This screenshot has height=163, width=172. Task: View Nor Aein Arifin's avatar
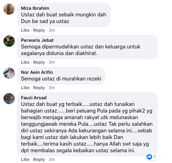(x=9, y=73)
